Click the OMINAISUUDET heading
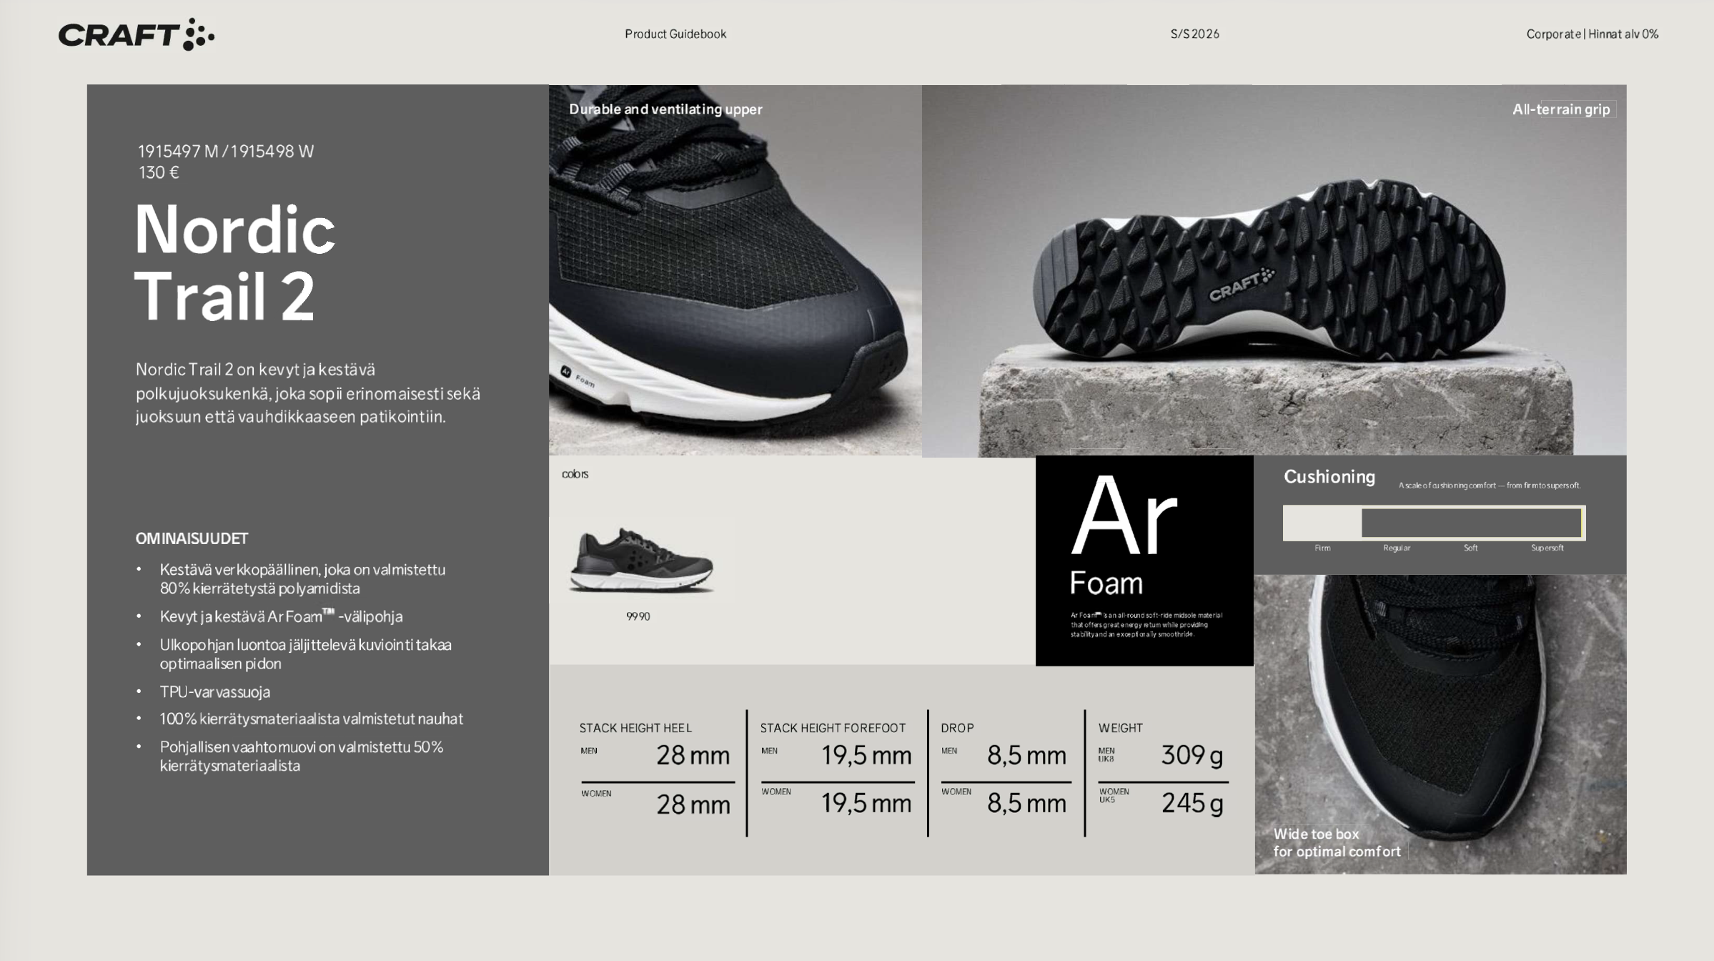Image resolution: width=1714 pixels, height=961 pixels. point(192,538)
